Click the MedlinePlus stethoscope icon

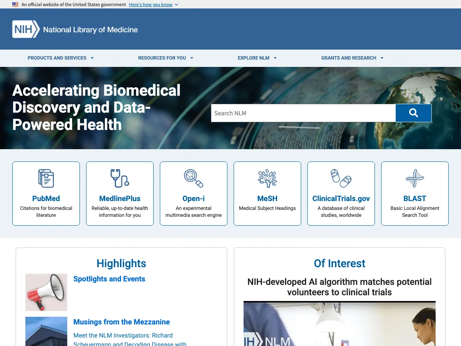coord(120,178)
